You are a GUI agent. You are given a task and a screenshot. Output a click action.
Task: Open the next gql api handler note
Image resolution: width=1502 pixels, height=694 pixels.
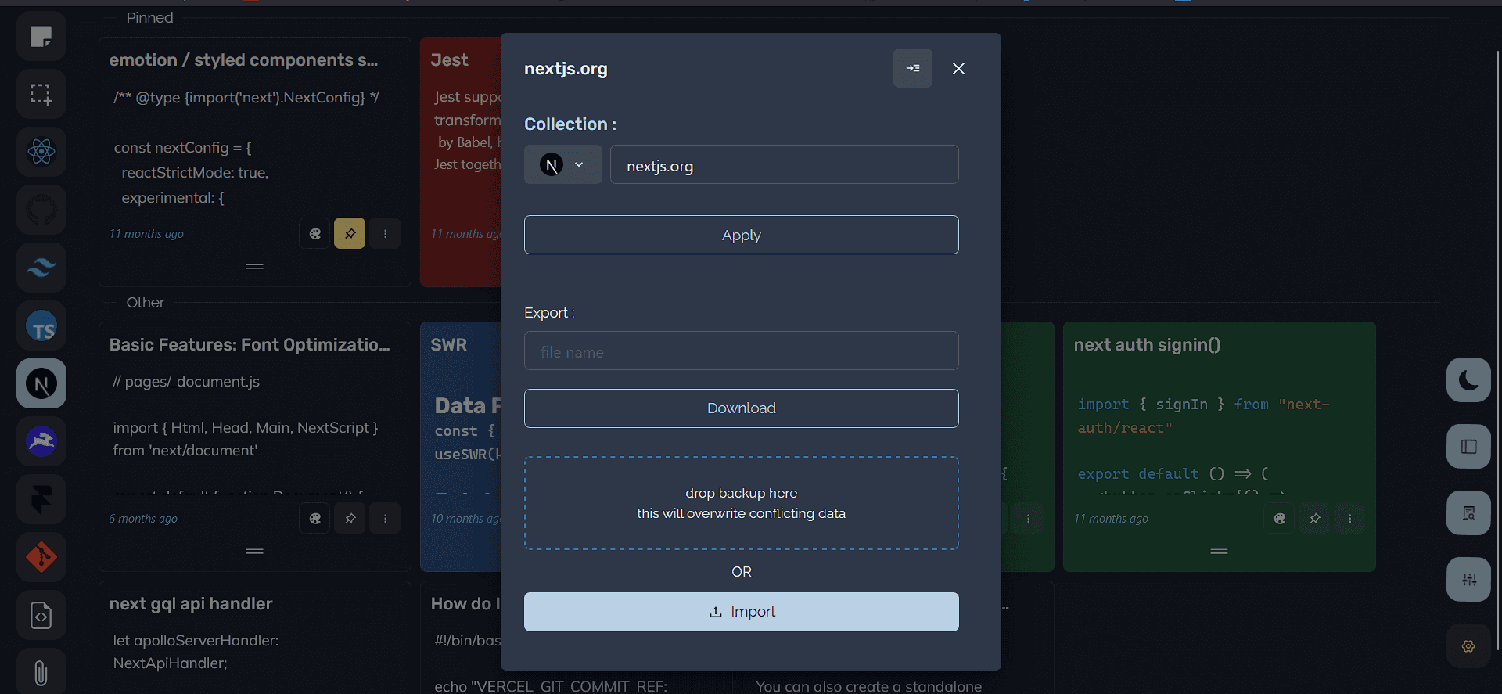point(191,604)
